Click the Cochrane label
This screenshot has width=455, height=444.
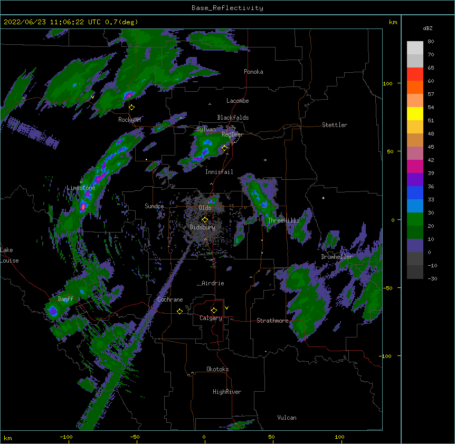point(170,300)
